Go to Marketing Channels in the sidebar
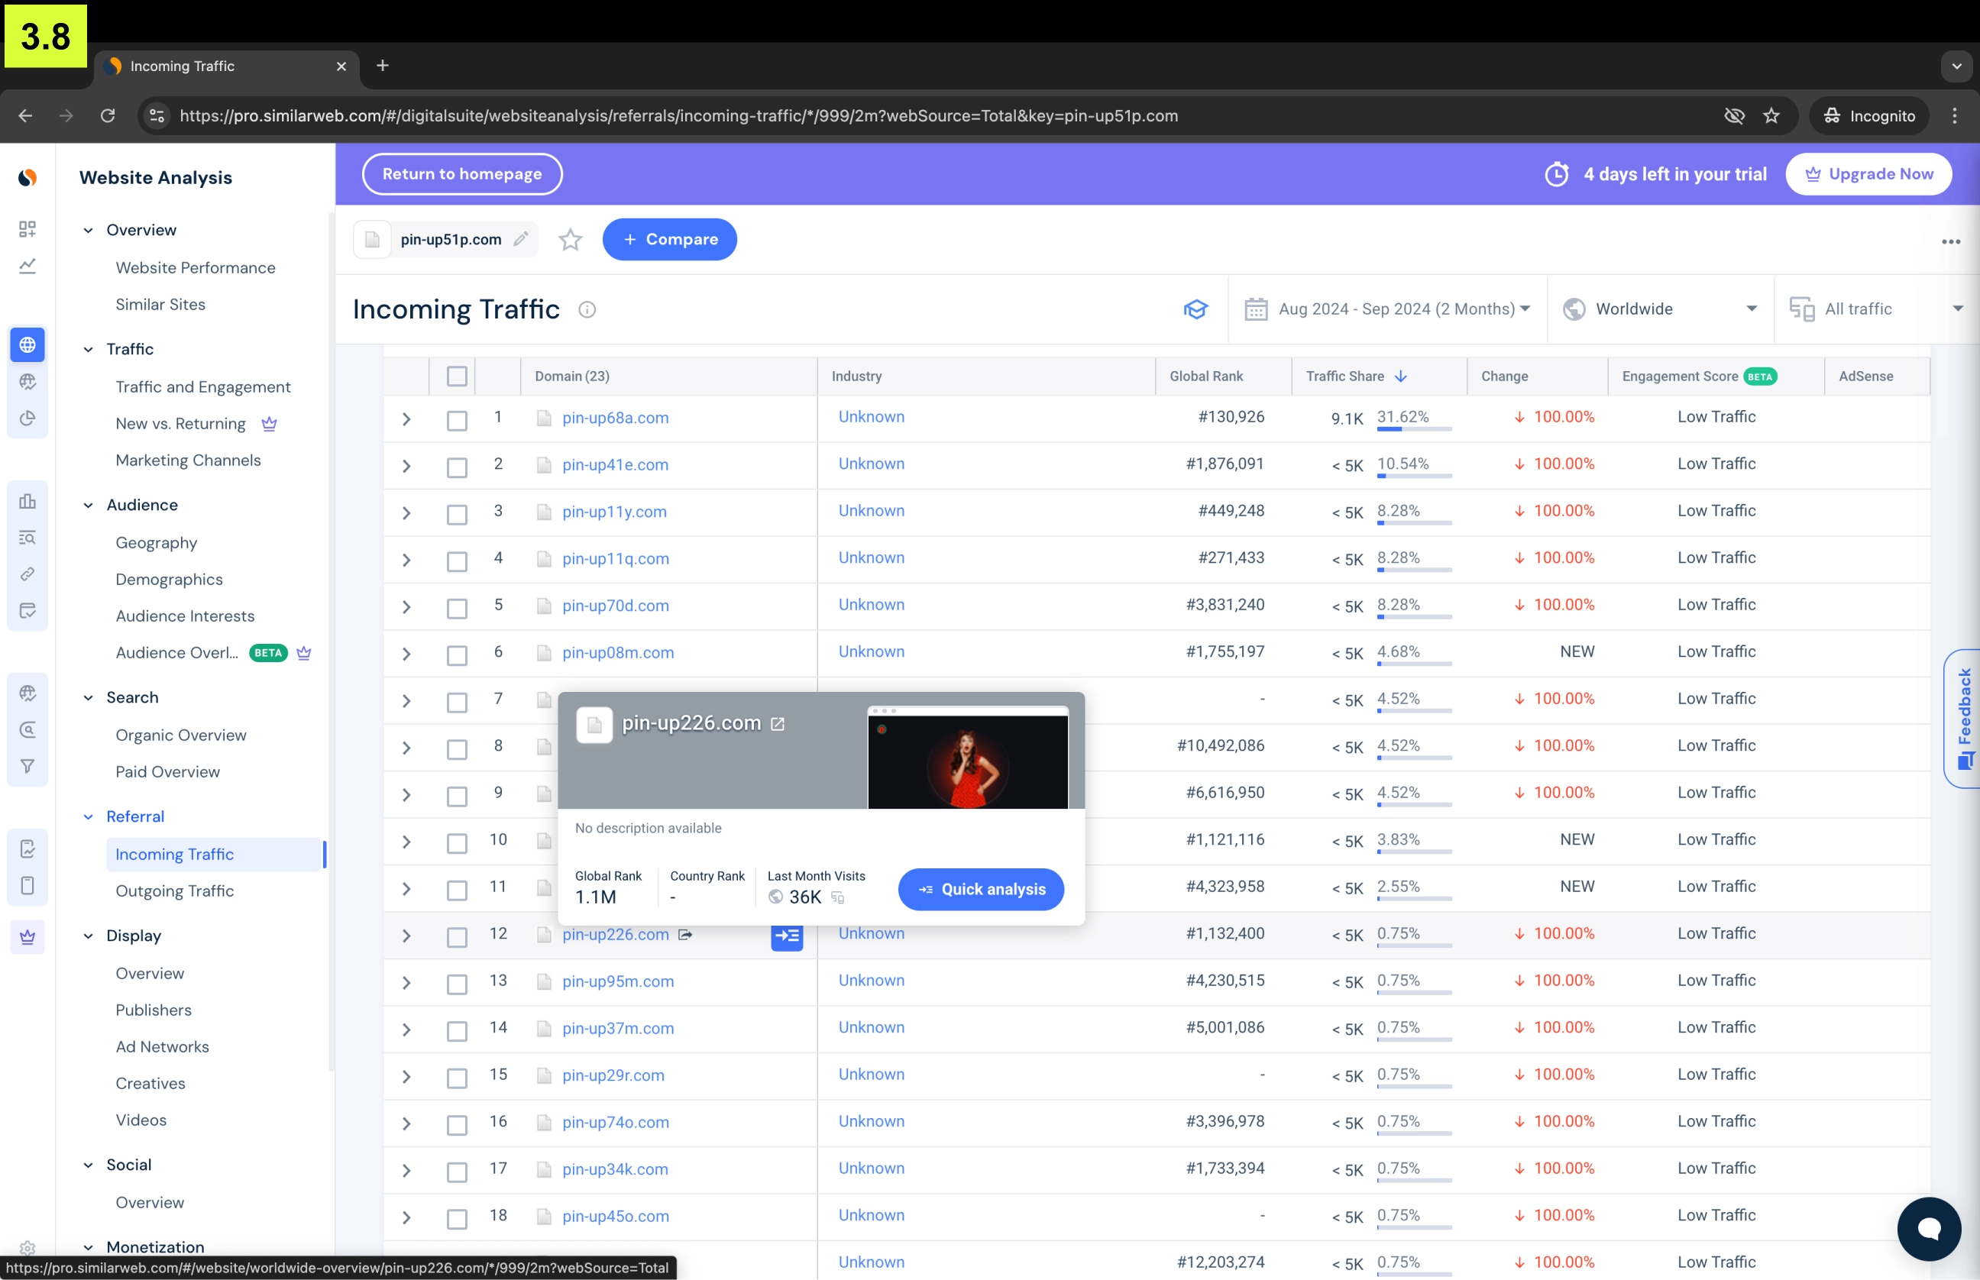Screen dimensions: 1980x1280 [188, 461]
